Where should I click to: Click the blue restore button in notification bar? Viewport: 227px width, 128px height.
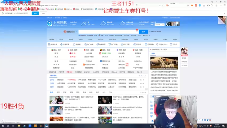coord(35,13)
